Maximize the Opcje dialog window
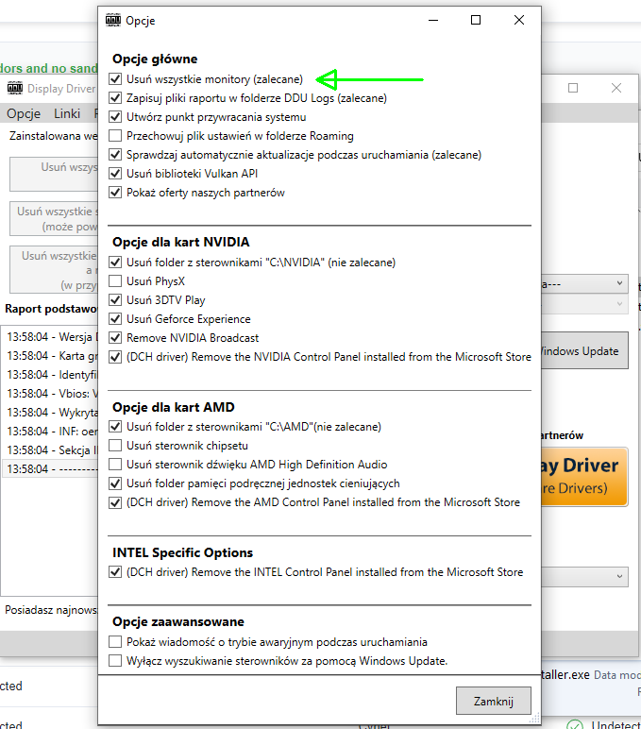Viewport: 641px width, 729px height. (x=476, y=20)
